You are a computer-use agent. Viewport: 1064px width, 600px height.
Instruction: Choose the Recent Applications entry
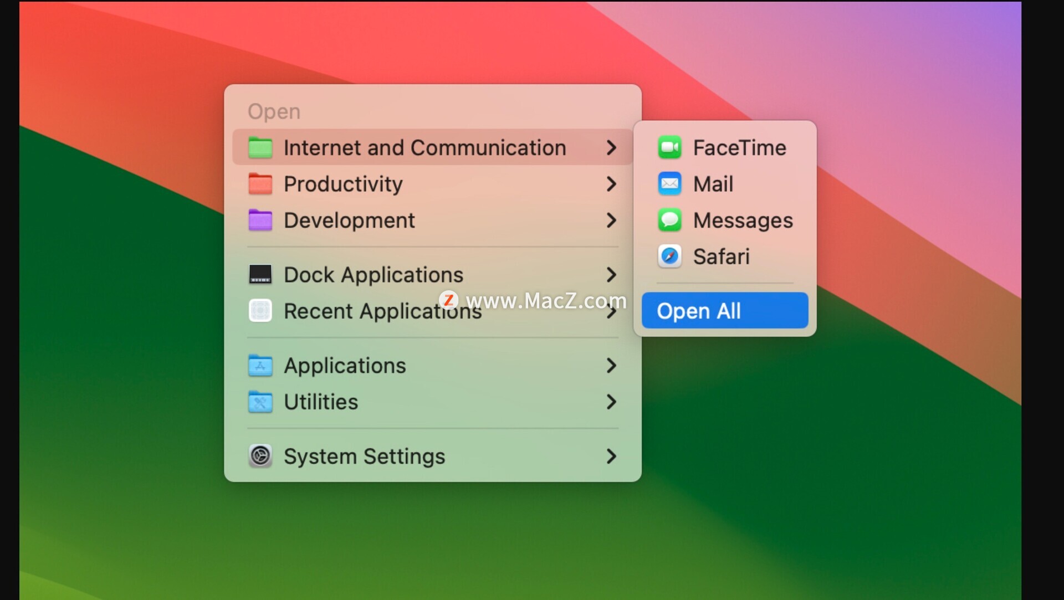tap(432, 311)
